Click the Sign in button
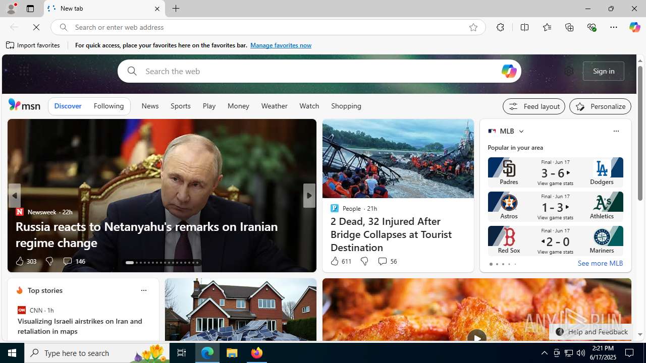This screenshot has width=646, height=363. click(x=604, y=71)
